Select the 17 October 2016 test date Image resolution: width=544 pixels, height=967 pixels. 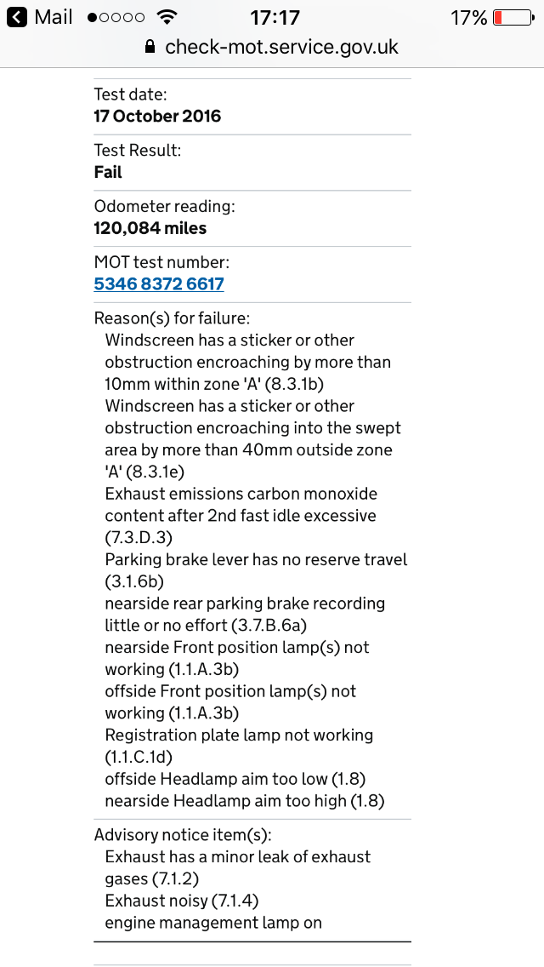[x=157, y=116]
